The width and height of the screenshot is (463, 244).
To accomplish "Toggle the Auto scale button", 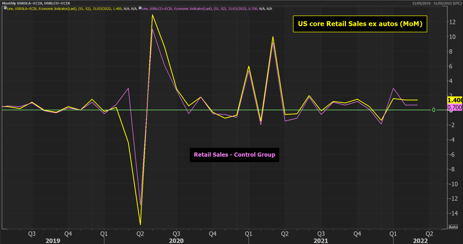I will coord(453,227).
